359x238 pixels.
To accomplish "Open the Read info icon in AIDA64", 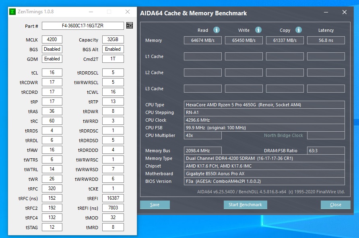I will pos(217,30).
